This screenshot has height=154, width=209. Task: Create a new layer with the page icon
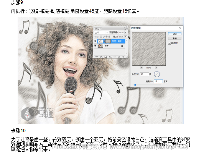pyautogui.click(x=119, y=57)
